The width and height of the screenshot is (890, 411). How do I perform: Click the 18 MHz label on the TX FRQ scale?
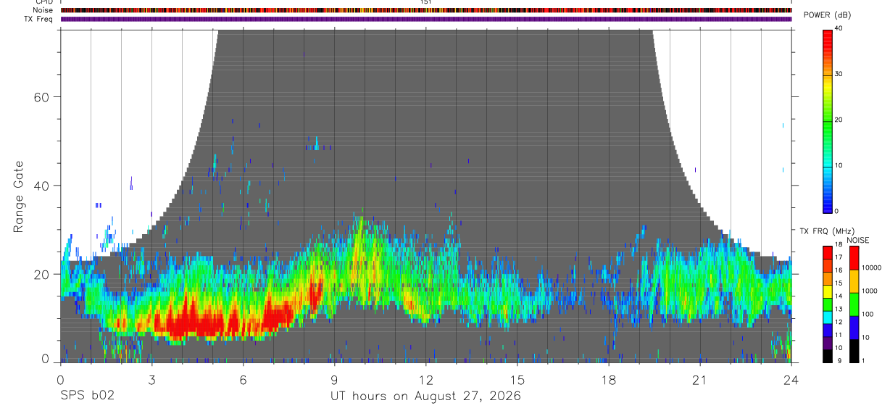[x=839, y=246]
